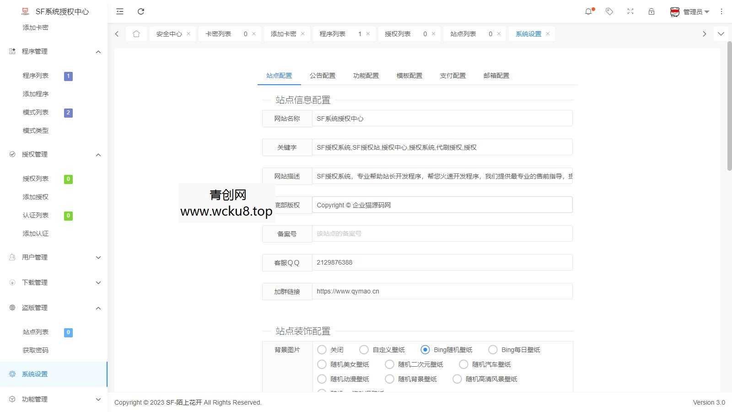The height and width of the screenshot is (412, 732).
Task: Click the fullscreen icon in the header
Action: pyautogui.click(x=630, y=11)
